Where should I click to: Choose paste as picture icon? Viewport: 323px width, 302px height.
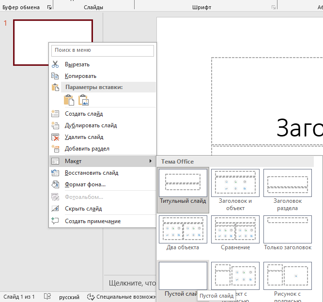coord(84,100)
